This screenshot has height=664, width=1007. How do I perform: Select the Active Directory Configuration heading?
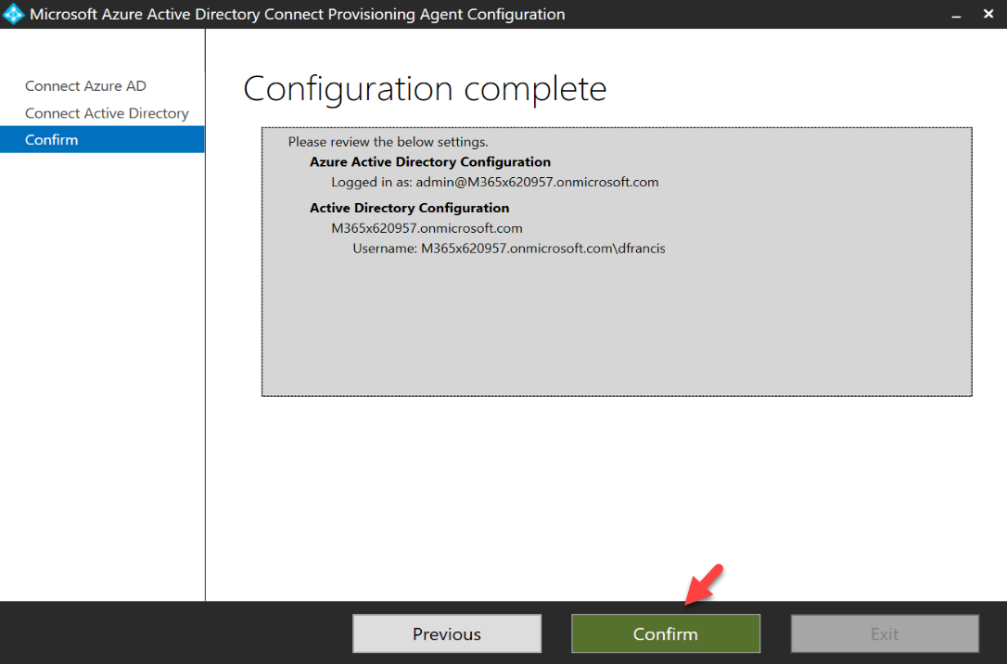click(x=409, y=208)
